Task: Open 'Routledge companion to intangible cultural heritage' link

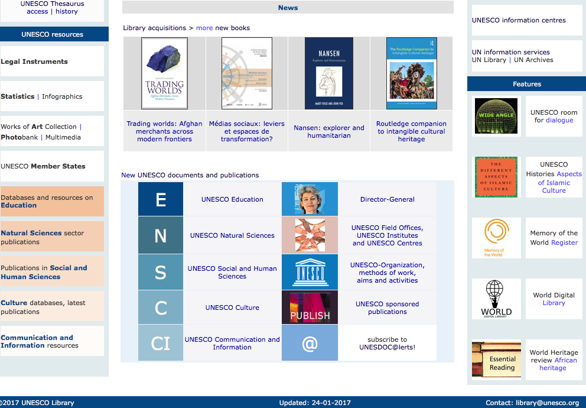Action: click(x=412, y=131)
